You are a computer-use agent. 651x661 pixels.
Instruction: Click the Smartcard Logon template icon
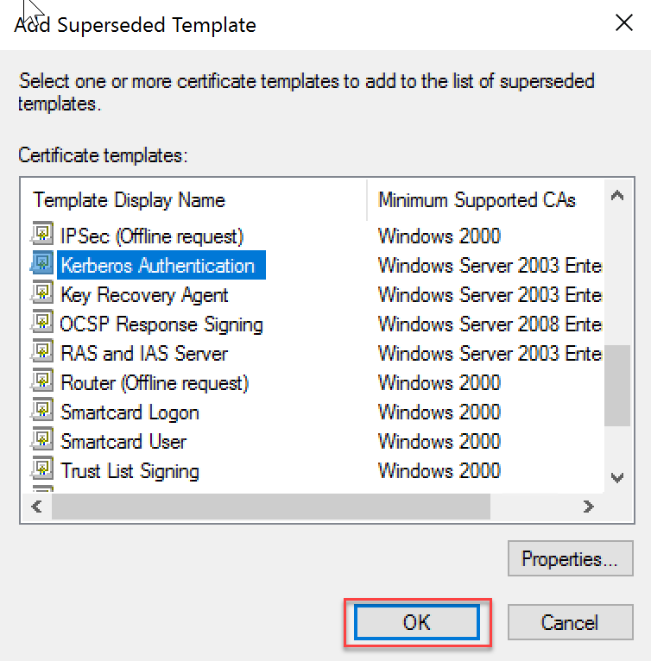pos(42,412)
